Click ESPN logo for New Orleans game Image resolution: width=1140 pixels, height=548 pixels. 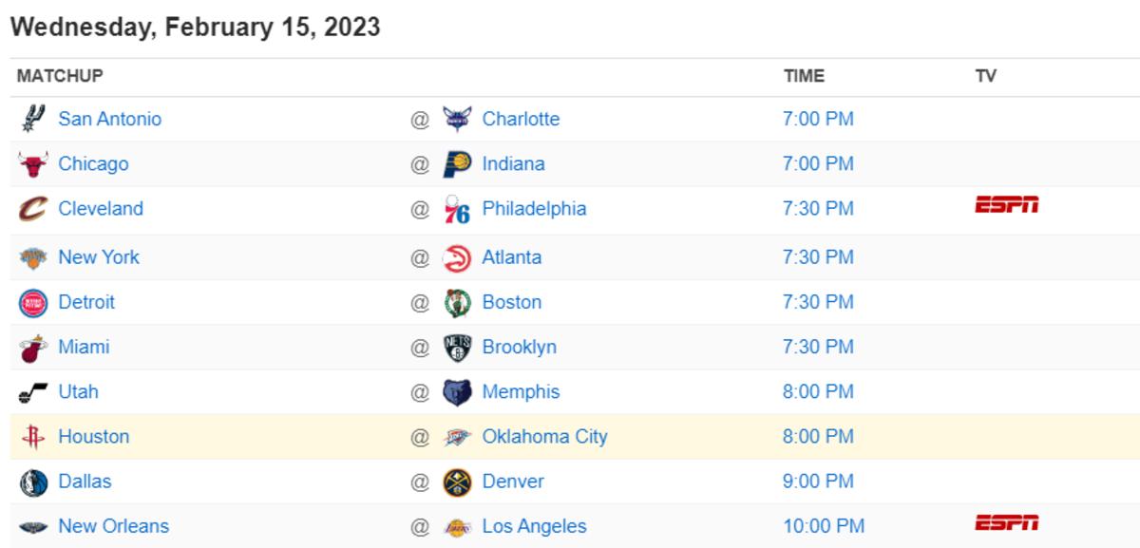click(1006, 522)
